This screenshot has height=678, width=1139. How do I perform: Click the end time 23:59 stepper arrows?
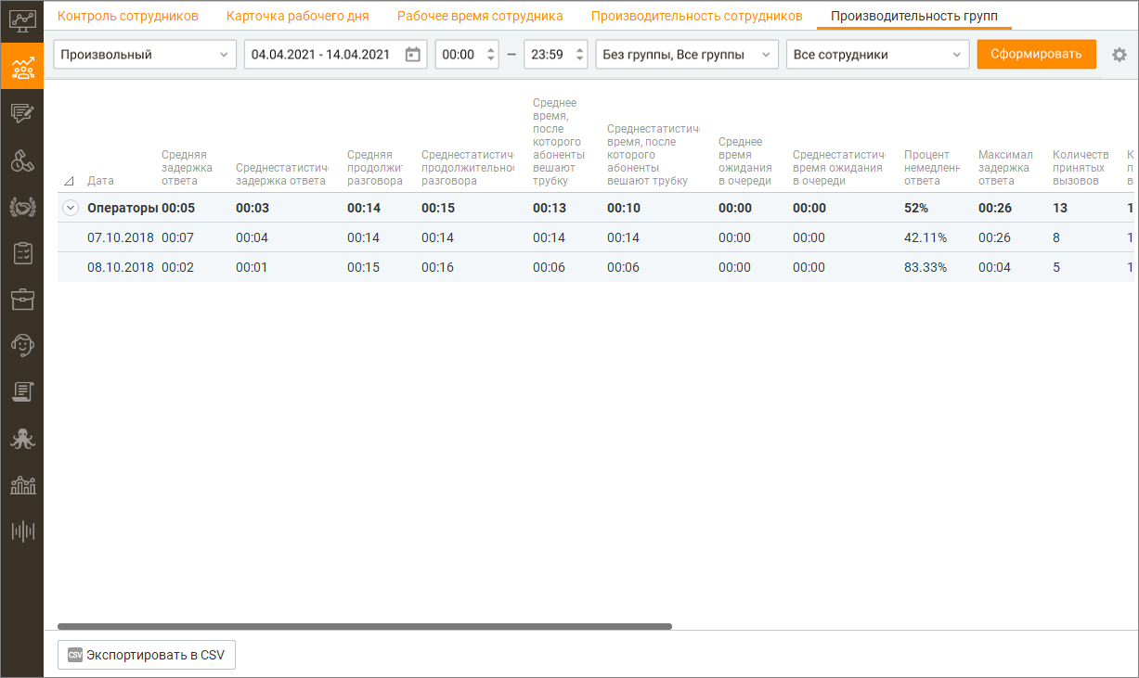pyautogui.click(x=580, y=55)
